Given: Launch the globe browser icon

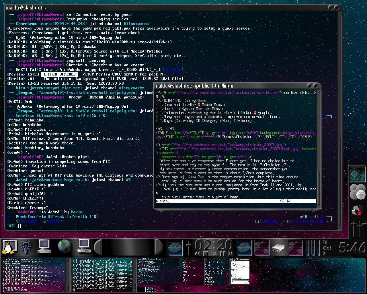Looking at the screenshot, I should pos(65,246).
